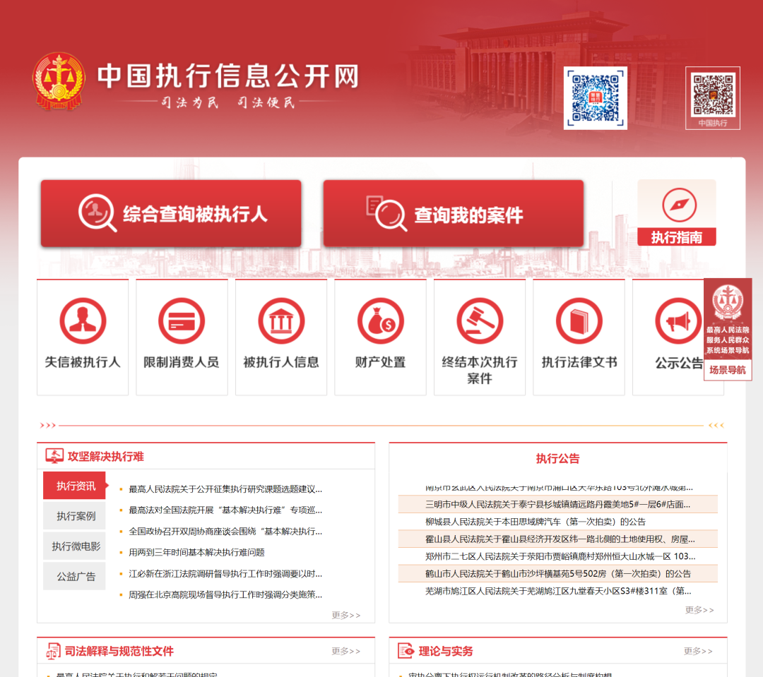
Task: Open the 执行指南 label
Action: pyautogui.click(x=676, y=237)
